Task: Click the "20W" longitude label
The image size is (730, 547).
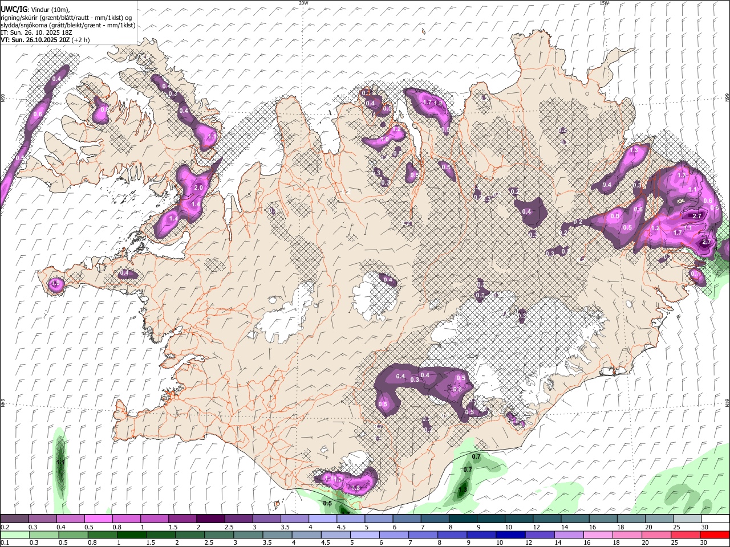Action: point(303,3)
